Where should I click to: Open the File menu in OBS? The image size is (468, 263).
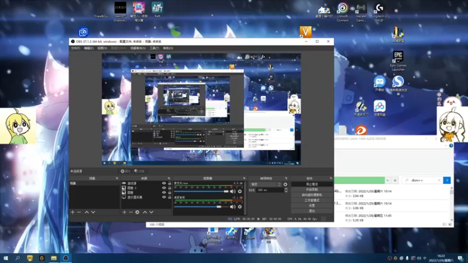(x=75, y=48)
